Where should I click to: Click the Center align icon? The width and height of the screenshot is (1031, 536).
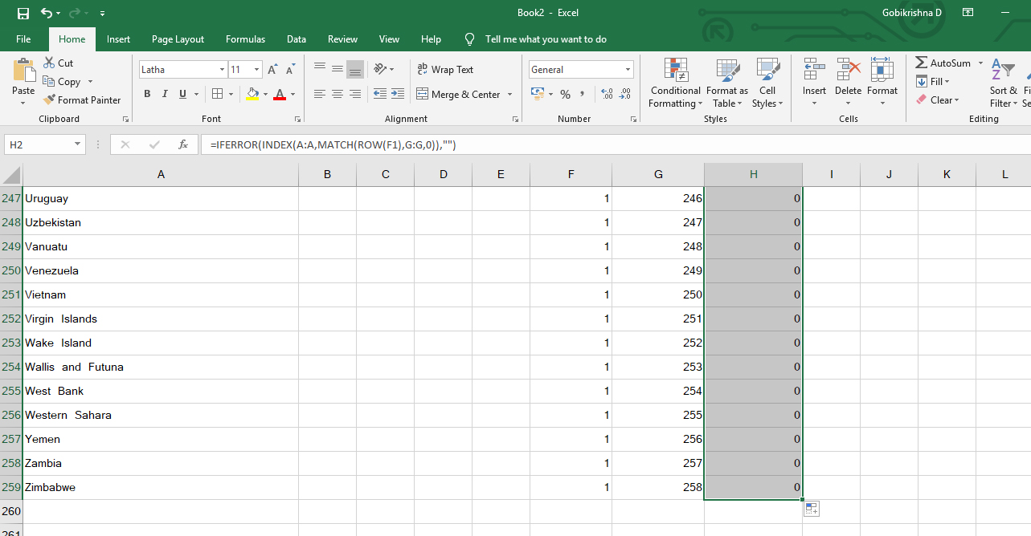click(338, 95)
